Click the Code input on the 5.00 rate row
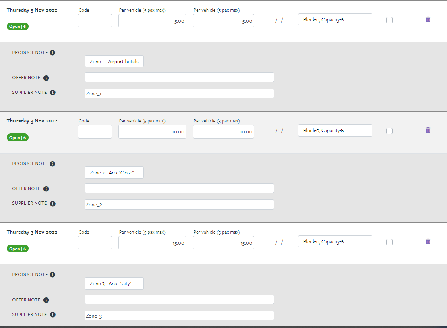 (95, 20)
